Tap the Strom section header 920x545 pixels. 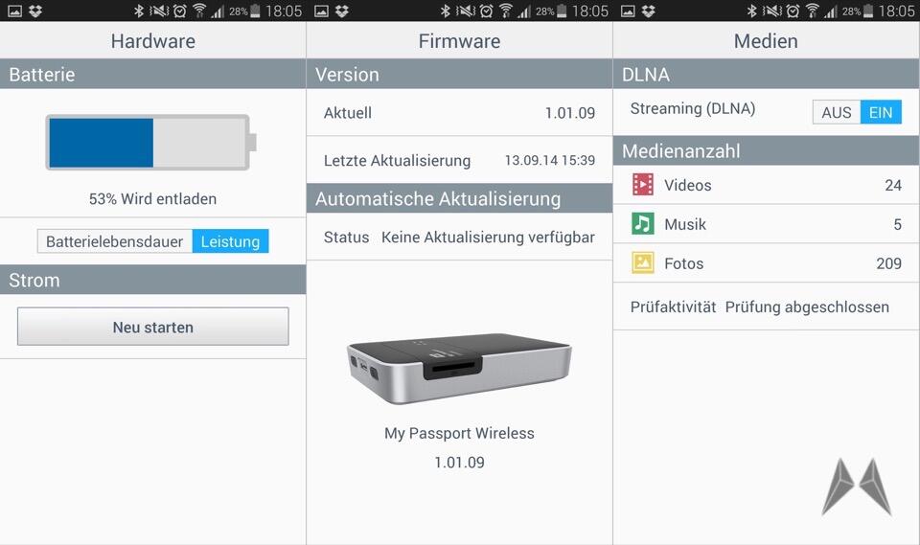coord(153,280)
